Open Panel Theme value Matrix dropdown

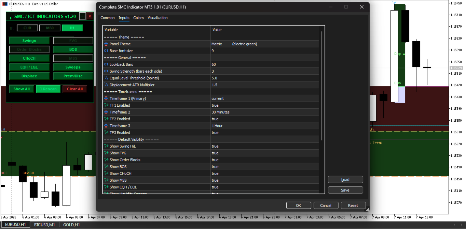tap(265, 44)
